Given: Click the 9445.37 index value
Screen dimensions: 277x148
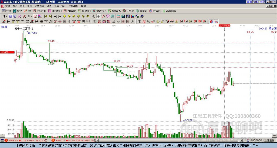Looking at the screenshot, I should point(60,141).
